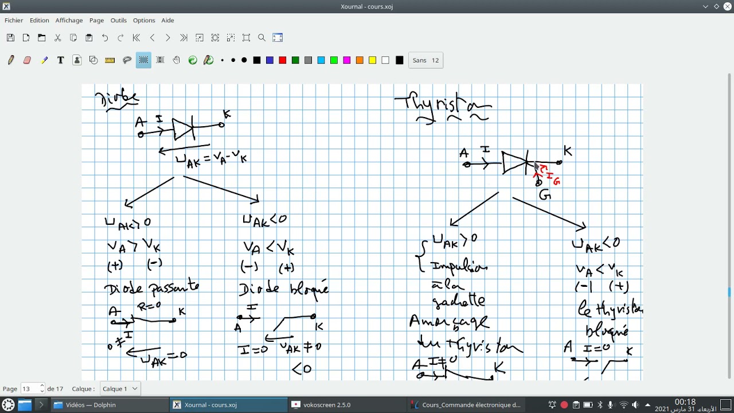Pick the magenta color swatch
Viewport: 734px width, 413px height.
[x=346, y=60]
